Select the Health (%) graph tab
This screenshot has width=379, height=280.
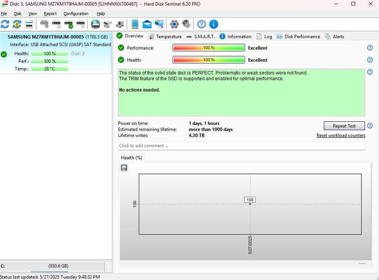pos(132,158)
